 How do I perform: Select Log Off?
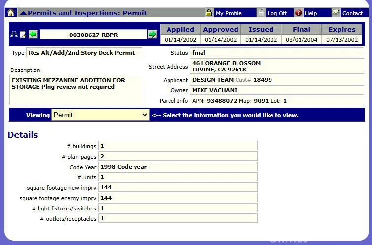277,13
